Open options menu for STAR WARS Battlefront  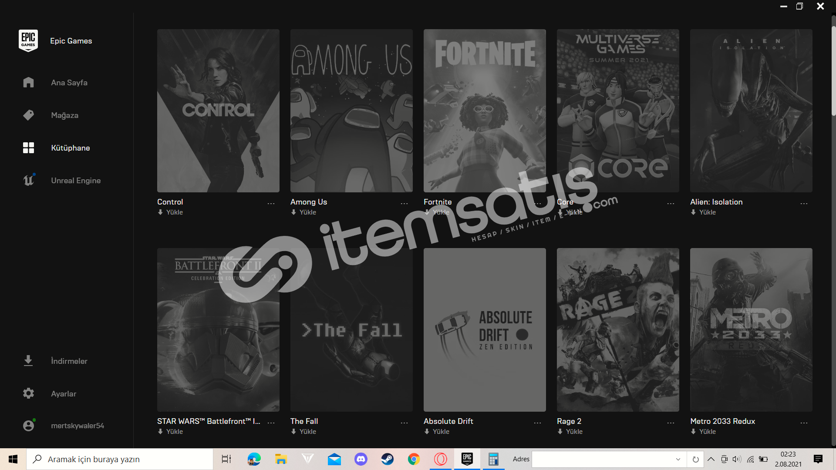(271, 423)
